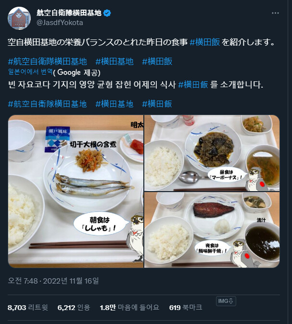
Task: Open the JasdfYokota profile avatar
Action: click(19, 18)
